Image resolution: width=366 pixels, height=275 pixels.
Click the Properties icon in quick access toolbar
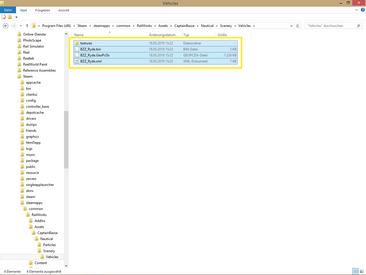pyautogui.click(x=4, y=17)
